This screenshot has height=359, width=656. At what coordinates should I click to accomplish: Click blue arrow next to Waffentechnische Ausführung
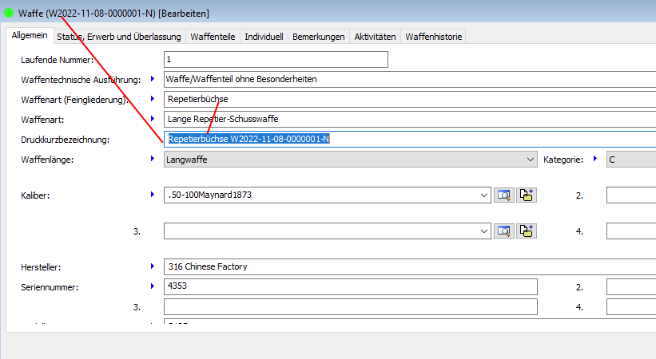coord(152,79)
